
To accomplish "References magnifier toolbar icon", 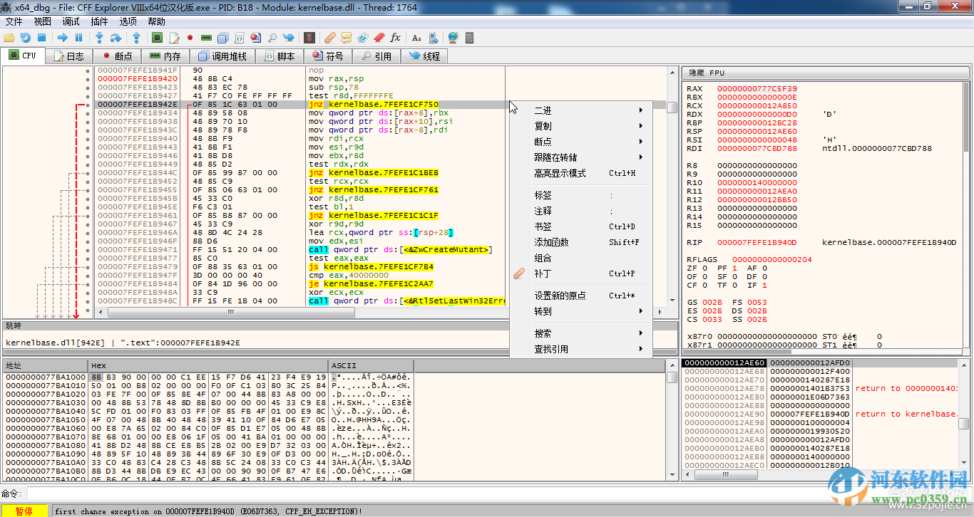I will (272, 37).
